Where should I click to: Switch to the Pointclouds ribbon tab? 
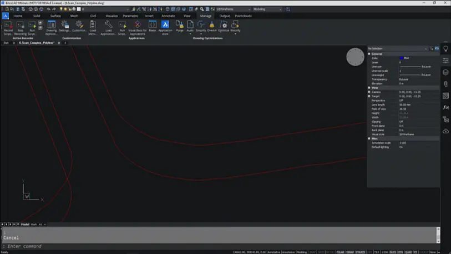click(243, 16)
